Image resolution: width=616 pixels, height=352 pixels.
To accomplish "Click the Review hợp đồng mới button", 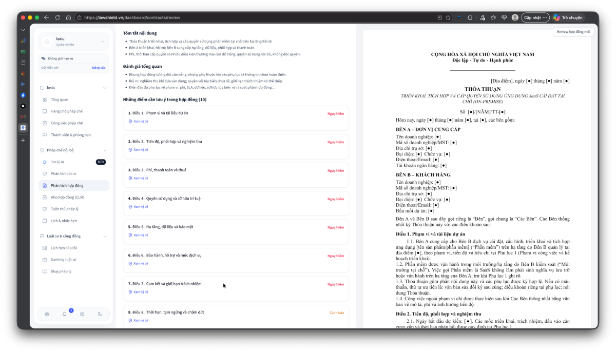I will click(x=573, y=32).
